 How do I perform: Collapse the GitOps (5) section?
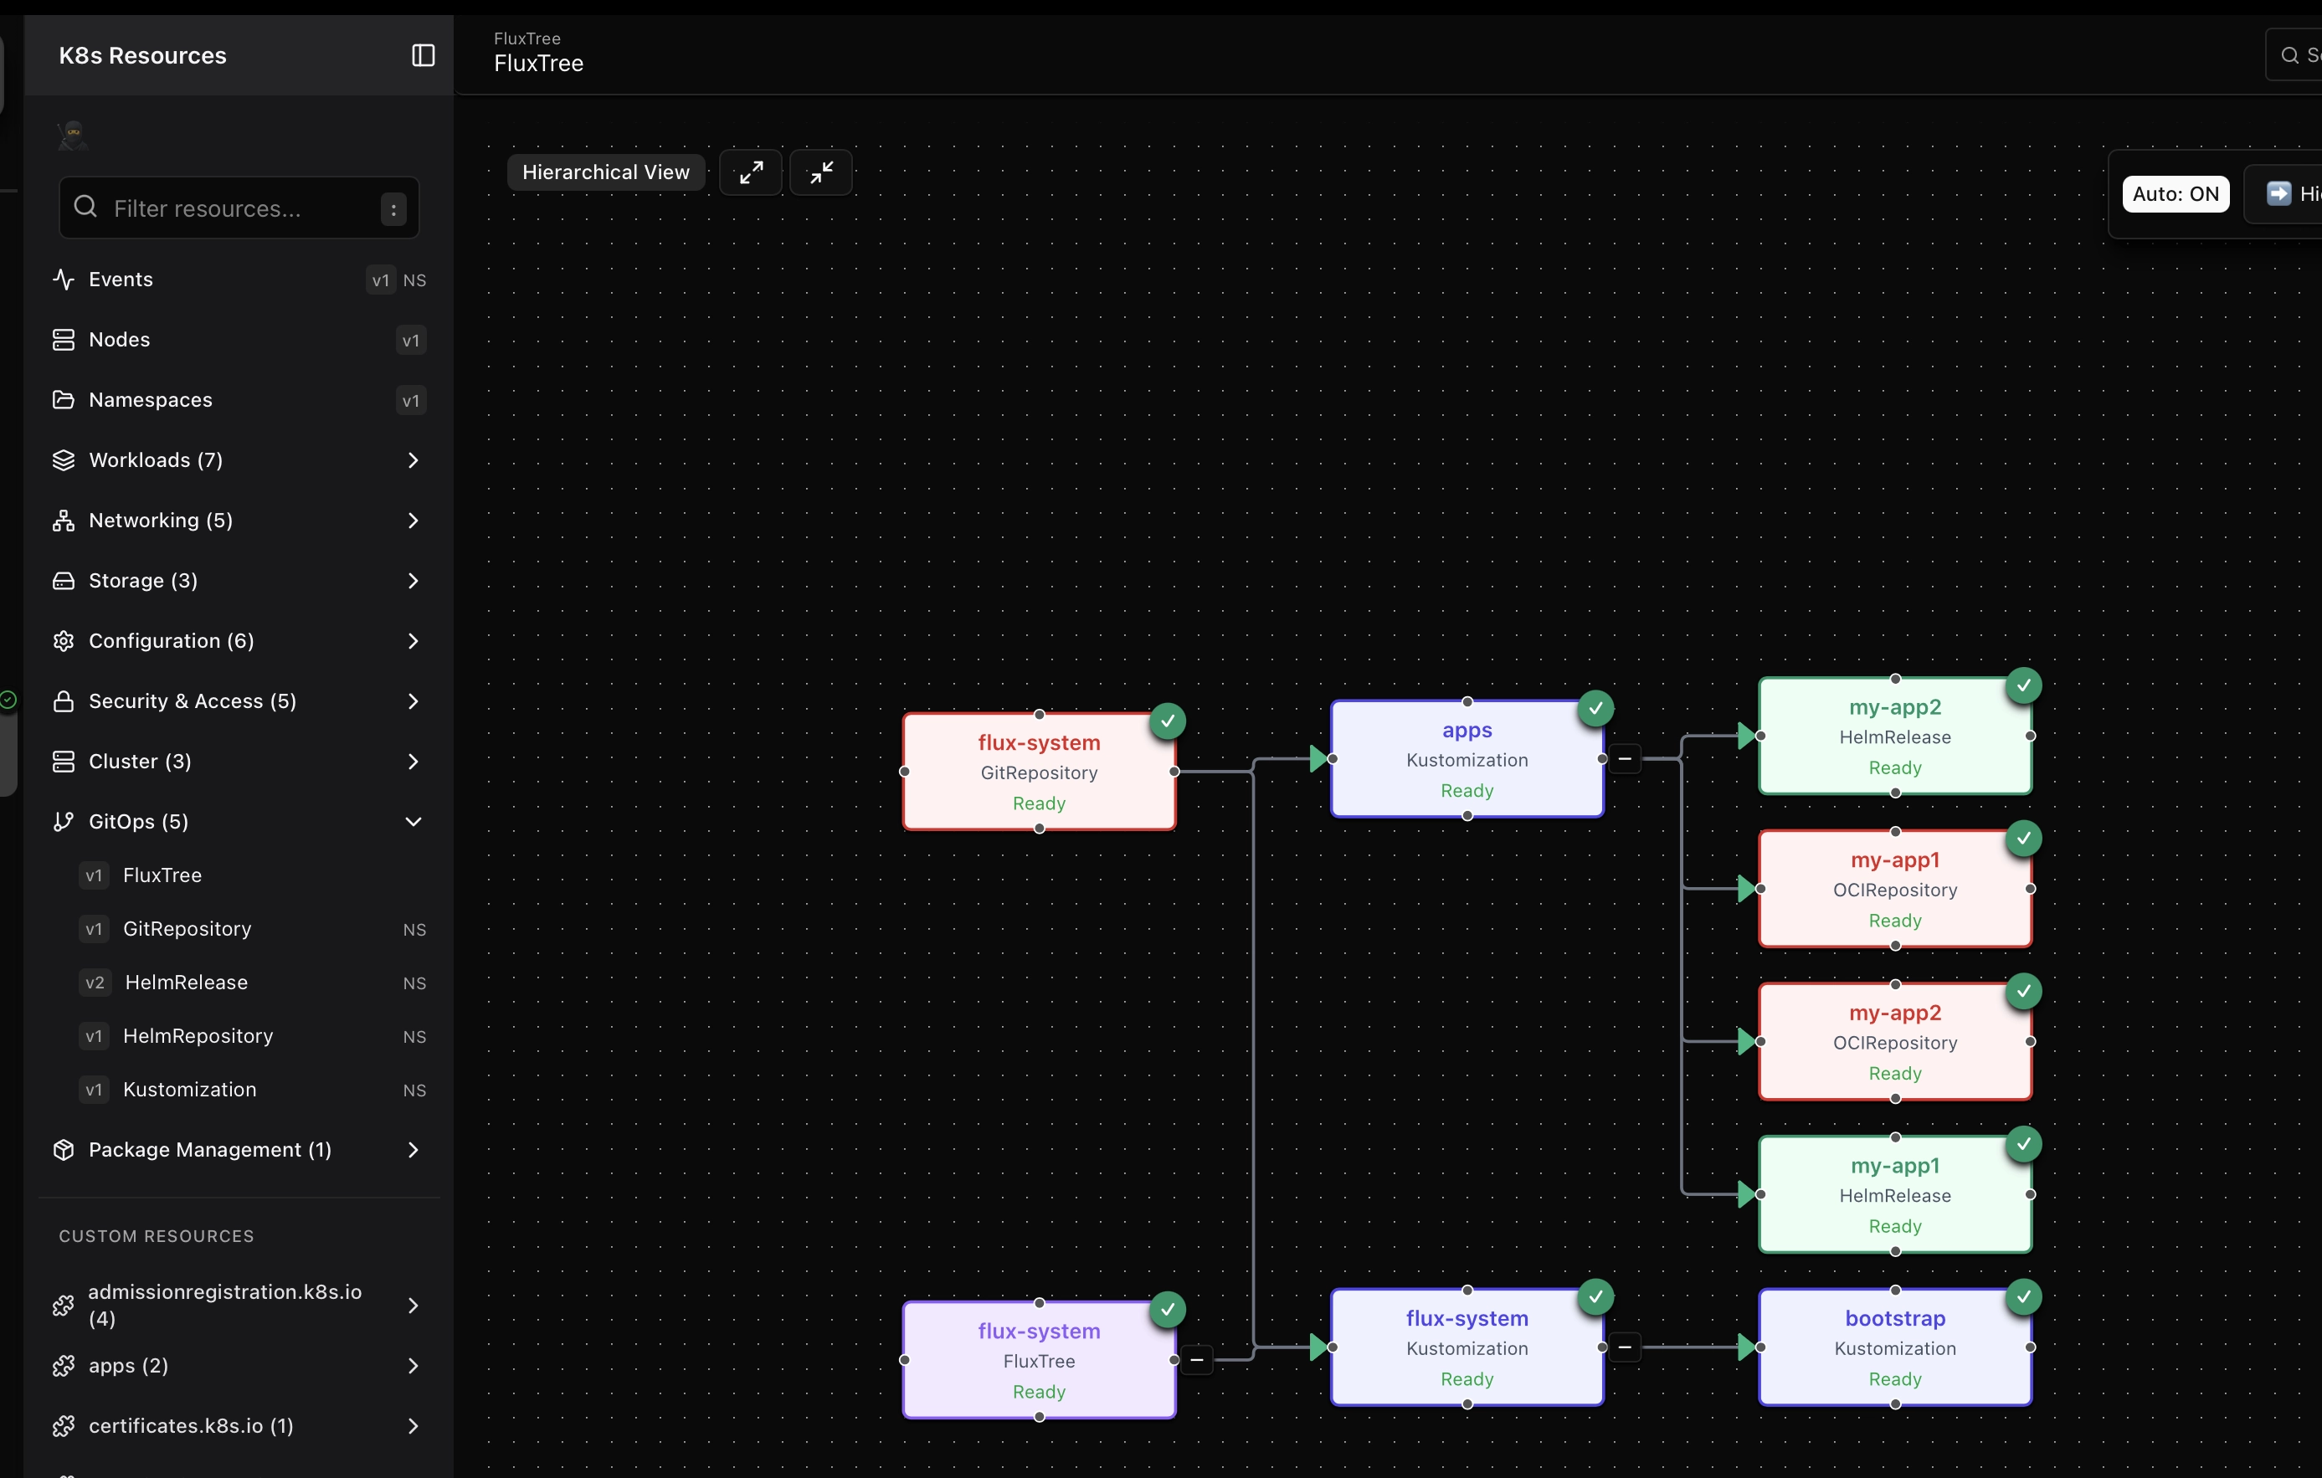pos(413,821)
